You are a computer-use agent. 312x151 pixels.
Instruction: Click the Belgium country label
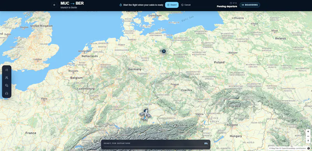76,78
